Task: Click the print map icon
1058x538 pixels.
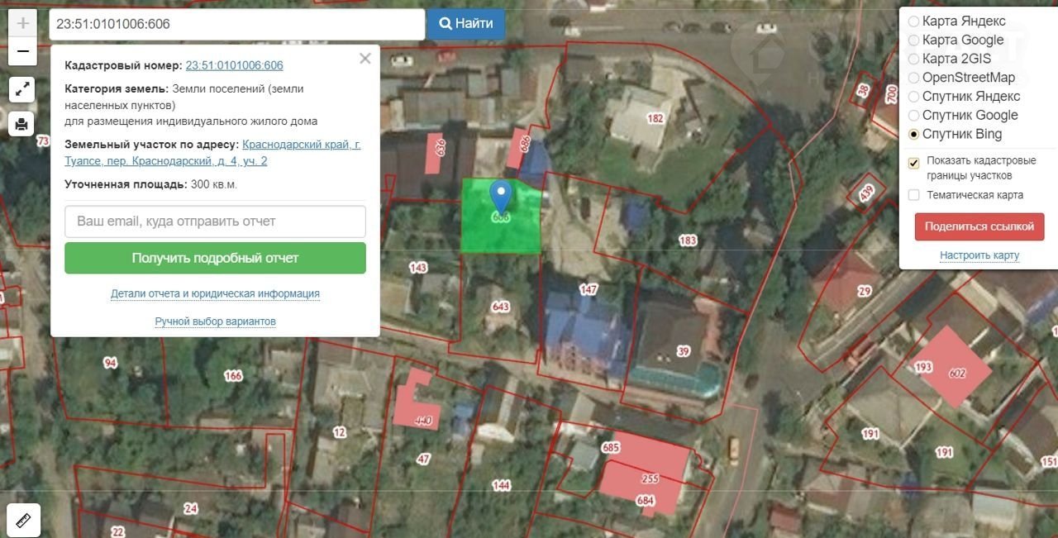Action: 22,124
